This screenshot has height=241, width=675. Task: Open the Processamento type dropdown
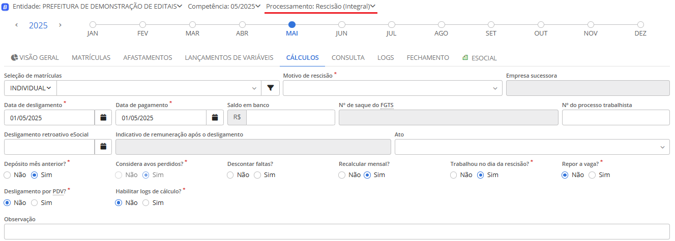point(320,6)
